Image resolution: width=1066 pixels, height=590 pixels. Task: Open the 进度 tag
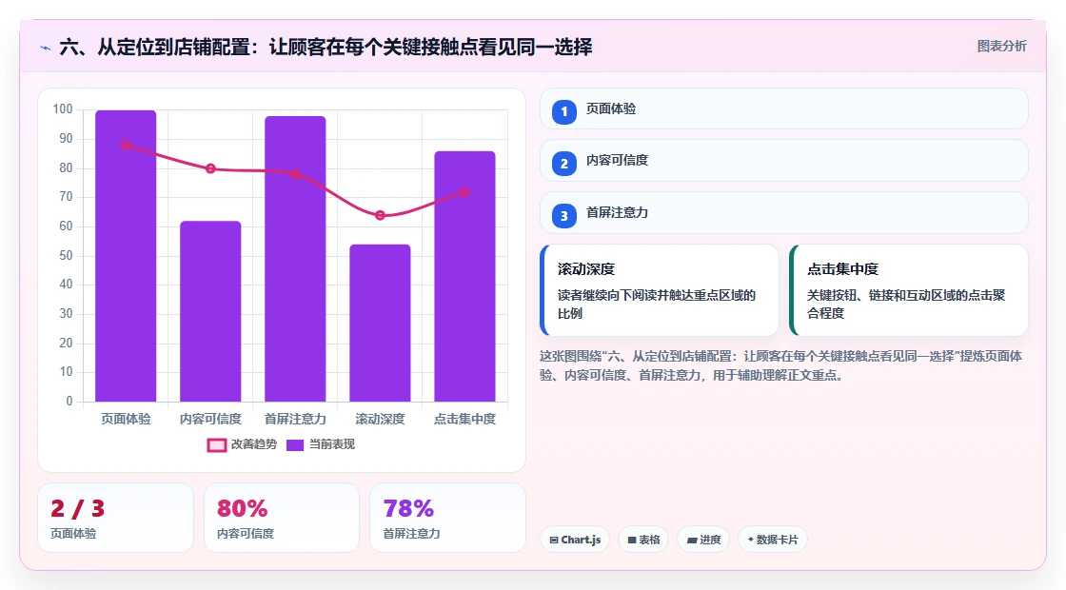[x=703, y=540]
